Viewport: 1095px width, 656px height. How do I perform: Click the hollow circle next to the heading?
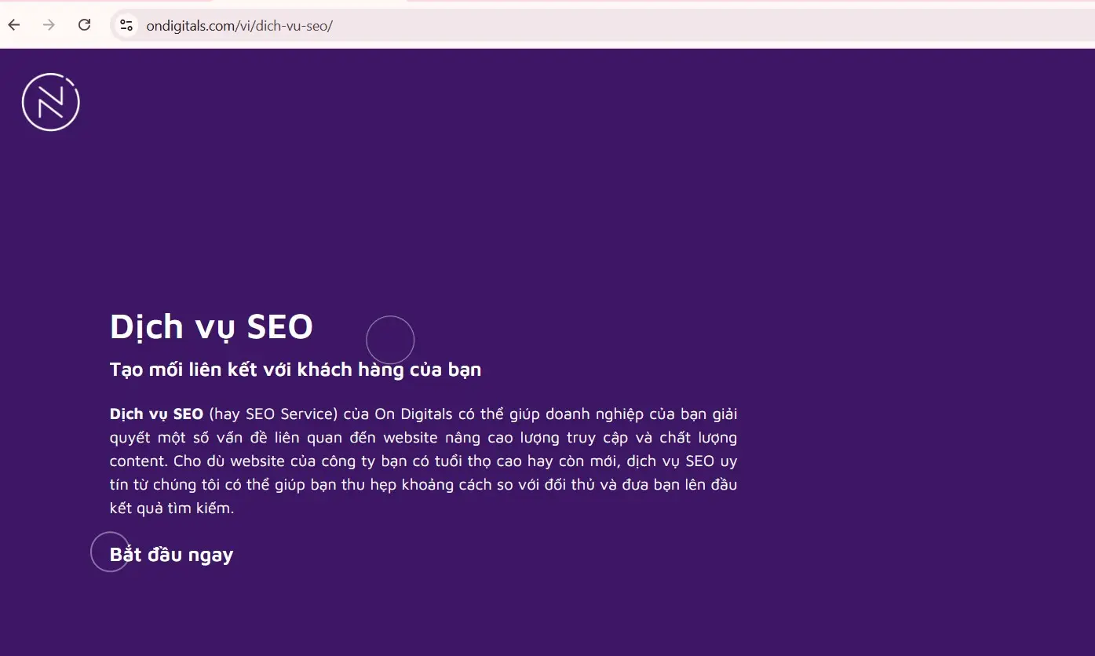390,340
